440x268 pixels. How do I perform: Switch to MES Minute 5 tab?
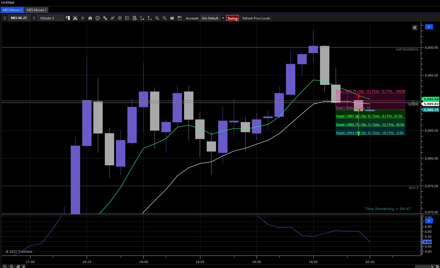[x=12, y=10]
